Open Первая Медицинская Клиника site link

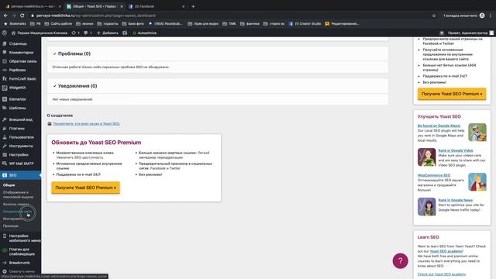click(40, 33)
